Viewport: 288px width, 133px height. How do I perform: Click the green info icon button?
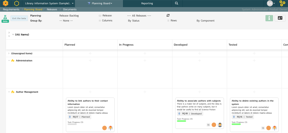point(269,18)
